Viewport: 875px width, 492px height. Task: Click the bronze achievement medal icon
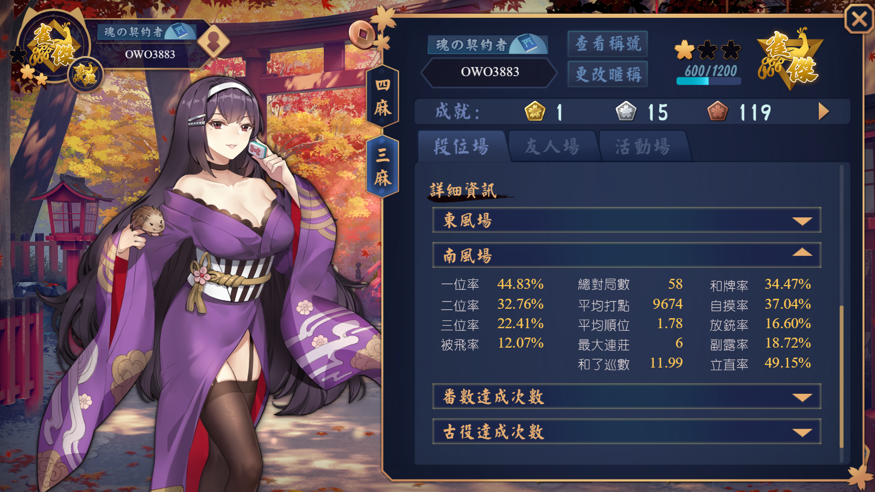[717, 111]
